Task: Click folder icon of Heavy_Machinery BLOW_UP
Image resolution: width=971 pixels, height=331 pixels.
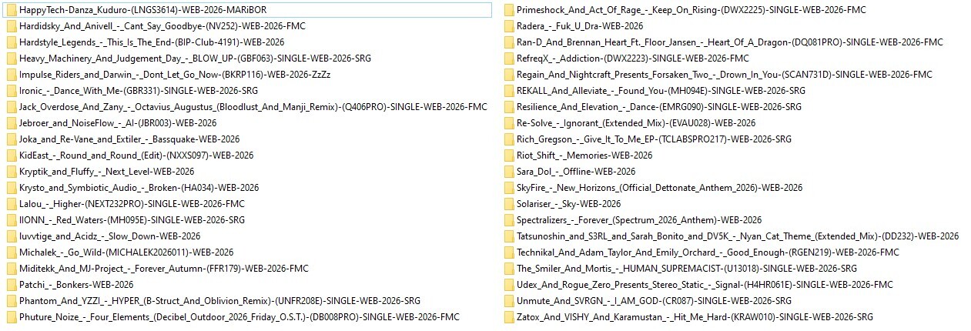Action: (11, 59)
